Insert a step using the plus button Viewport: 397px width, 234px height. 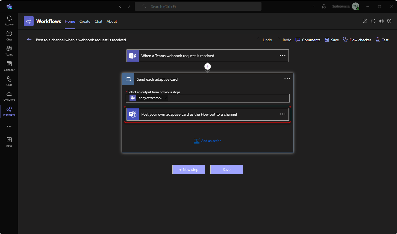point(208,66)
